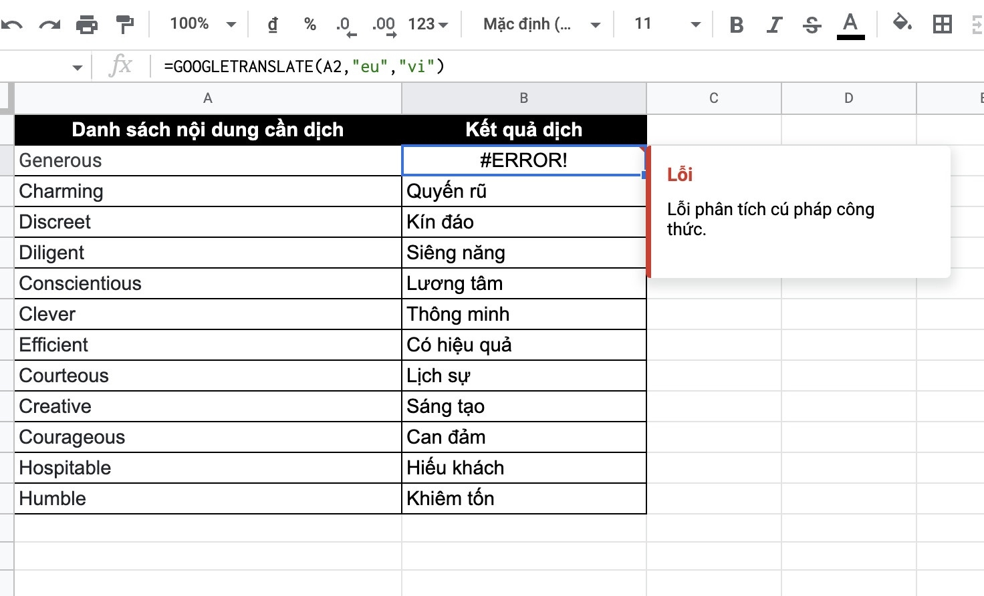Open the zoom level dropdown
Viewport: 984px width, 596px height.
click(199, 23)
